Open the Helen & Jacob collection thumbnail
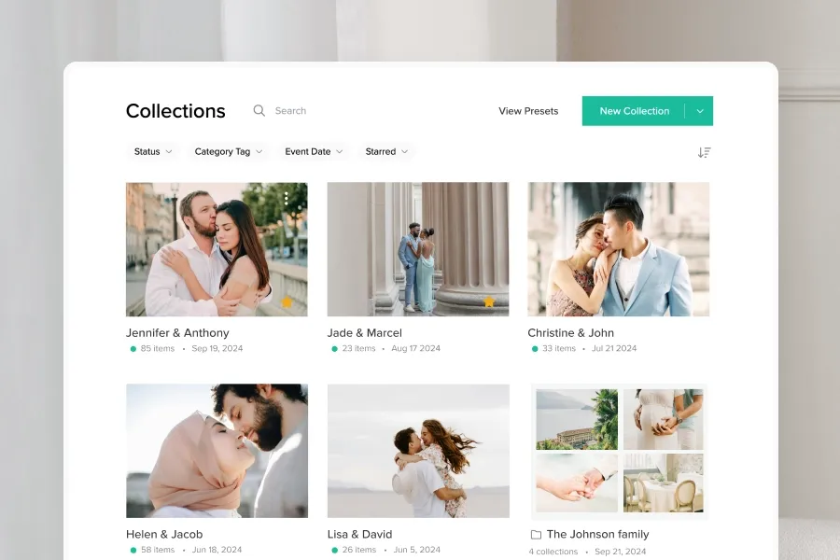 (217, 450)
